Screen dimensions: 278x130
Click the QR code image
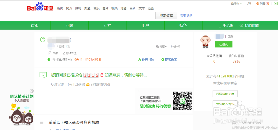click(x=182, y=101)
